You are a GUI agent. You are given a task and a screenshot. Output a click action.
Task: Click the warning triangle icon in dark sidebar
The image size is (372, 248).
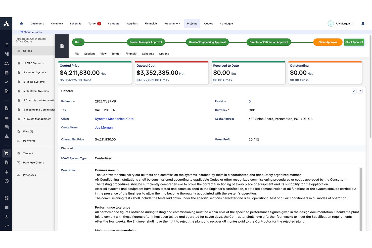tap(7, 136)
